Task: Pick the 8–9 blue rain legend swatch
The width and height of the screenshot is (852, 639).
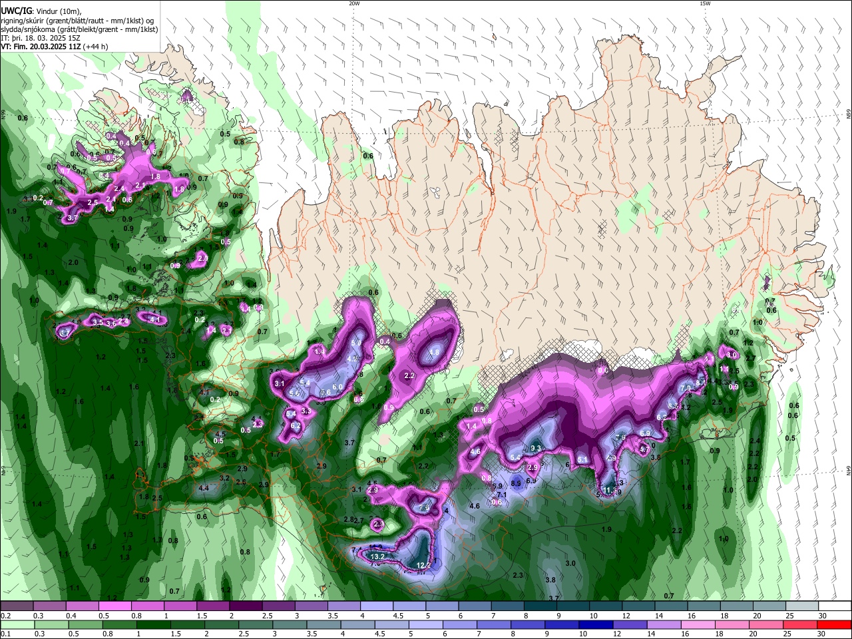Action: 529,625
